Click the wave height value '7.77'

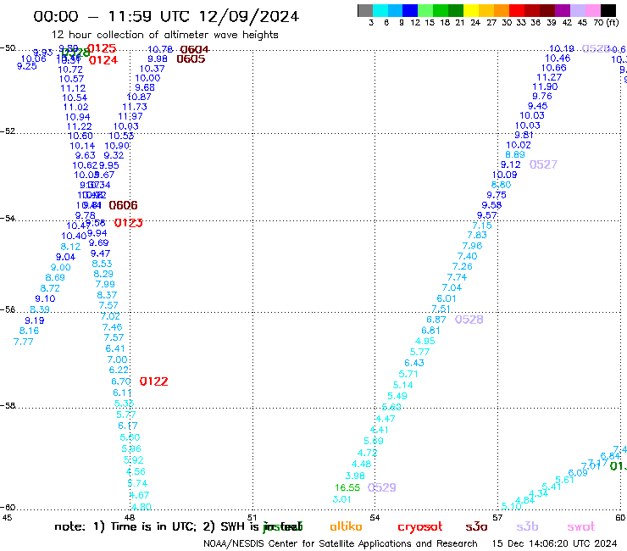click(x=23, y=342)
